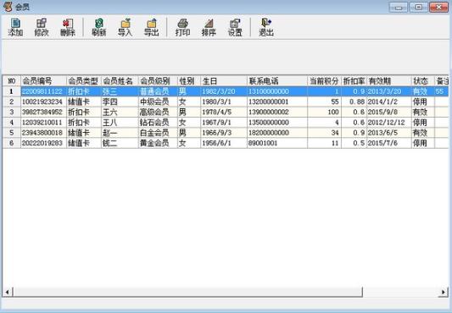Click phone number 13500000000
Viewport: 452px width, 313px height.
(277, 123)
